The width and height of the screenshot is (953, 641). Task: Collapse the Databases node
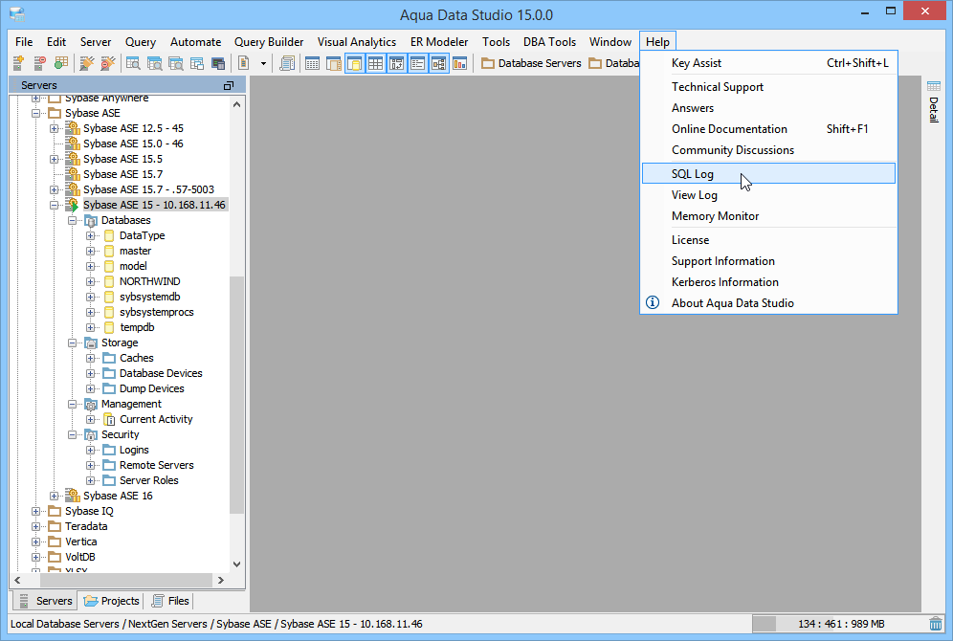point(73,220)
